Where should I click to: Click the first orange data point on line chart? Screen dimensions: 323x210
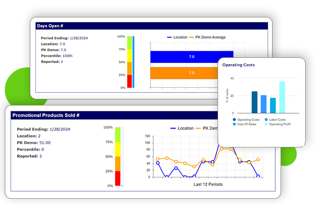pyautogui.click(x=157, y=159)
